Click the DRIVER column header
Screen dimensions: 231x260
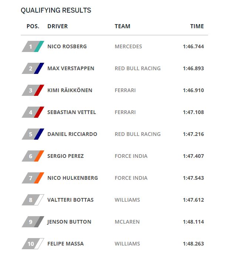point(58,26)
